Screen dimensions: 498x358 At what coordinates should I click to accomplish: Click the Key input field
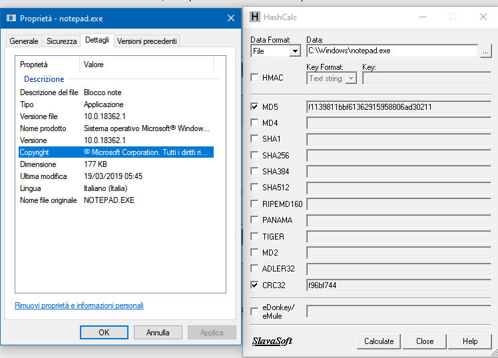427,79
